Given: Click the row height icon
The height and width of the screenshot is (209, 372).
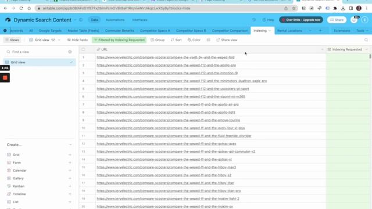Looking at the screenshot, I should (208, 40).
